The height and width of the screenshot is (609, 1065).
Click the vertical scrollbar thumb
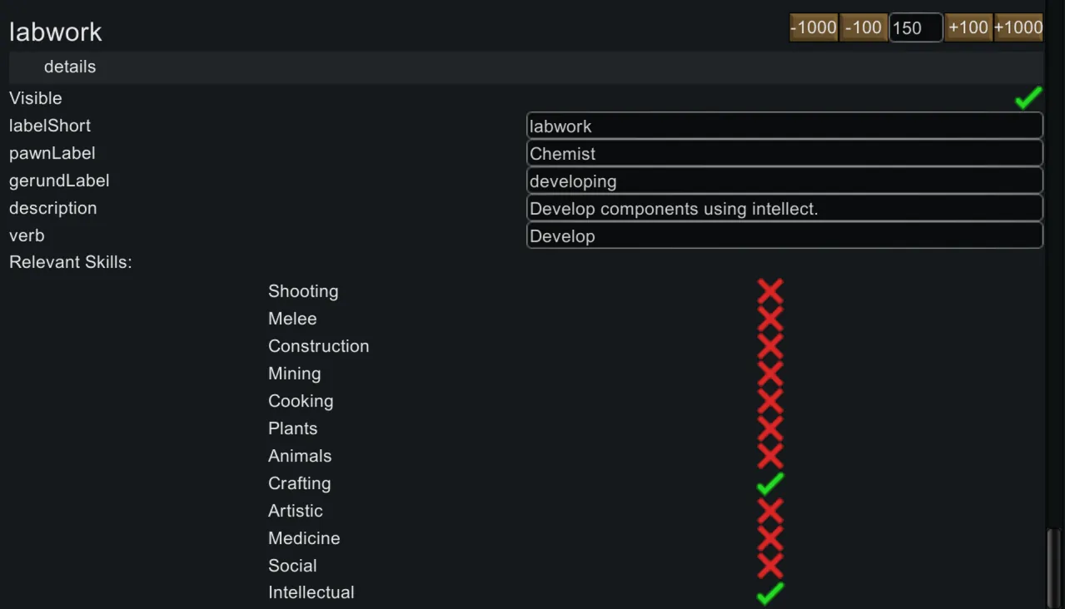(1055, 568)
